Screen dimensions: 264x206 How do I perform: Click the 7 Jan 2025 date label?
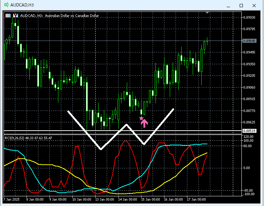point(11,200)
